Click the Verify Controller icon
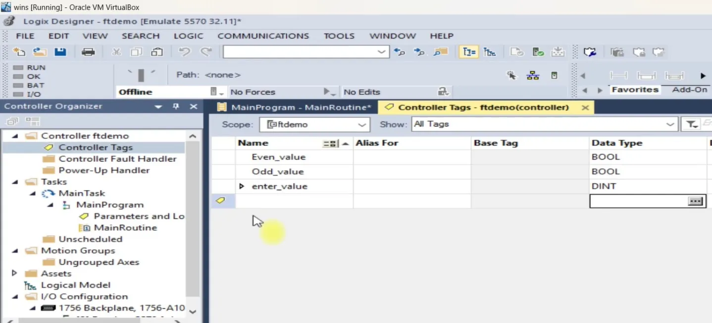The height and width of the screenshot is (323, 712). [538, 52]
